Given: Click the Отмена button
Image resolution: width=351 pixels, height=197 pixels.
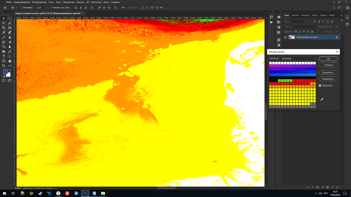Looking at the screenshot, I should point(328,65).
